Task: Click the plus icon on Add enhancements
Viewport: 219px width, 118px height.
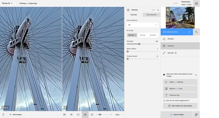Action: tap(189, 32)
